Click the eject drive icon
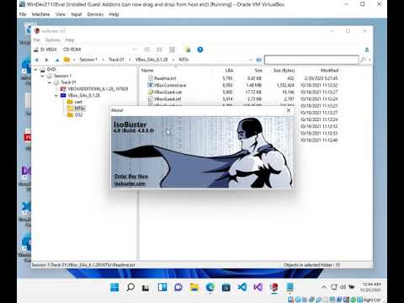The width and height of the screenshot is (404, 303). pos(367,50)
